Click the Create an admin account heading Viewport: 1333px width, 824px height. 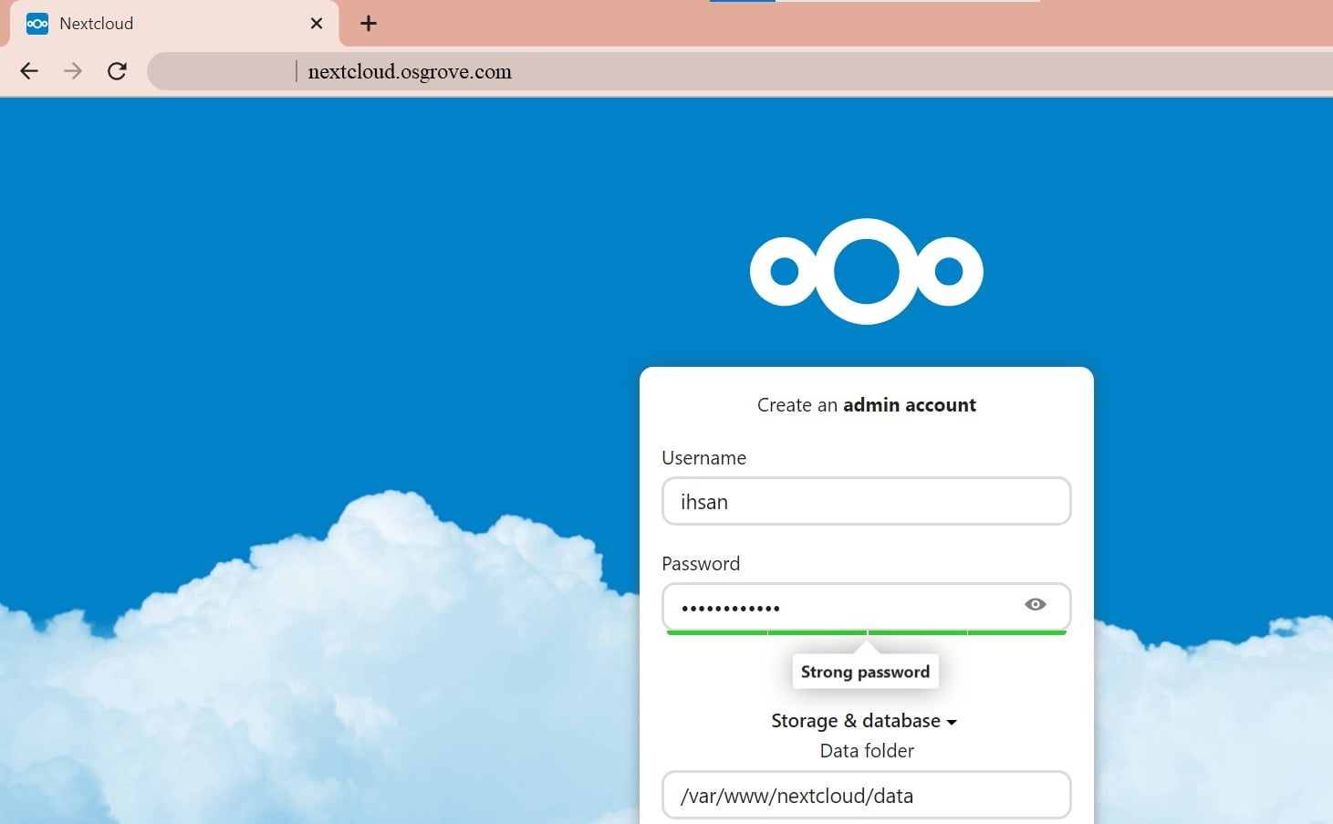[x=866, y=404]
